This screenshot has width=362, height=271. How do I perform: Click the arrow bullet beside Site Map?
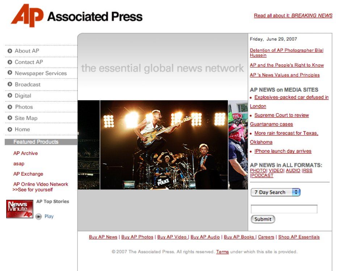[x=10, y=118]
